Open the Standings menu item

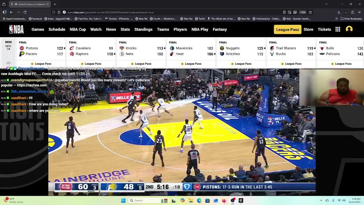pyautogui.click(x=143, y=29)
